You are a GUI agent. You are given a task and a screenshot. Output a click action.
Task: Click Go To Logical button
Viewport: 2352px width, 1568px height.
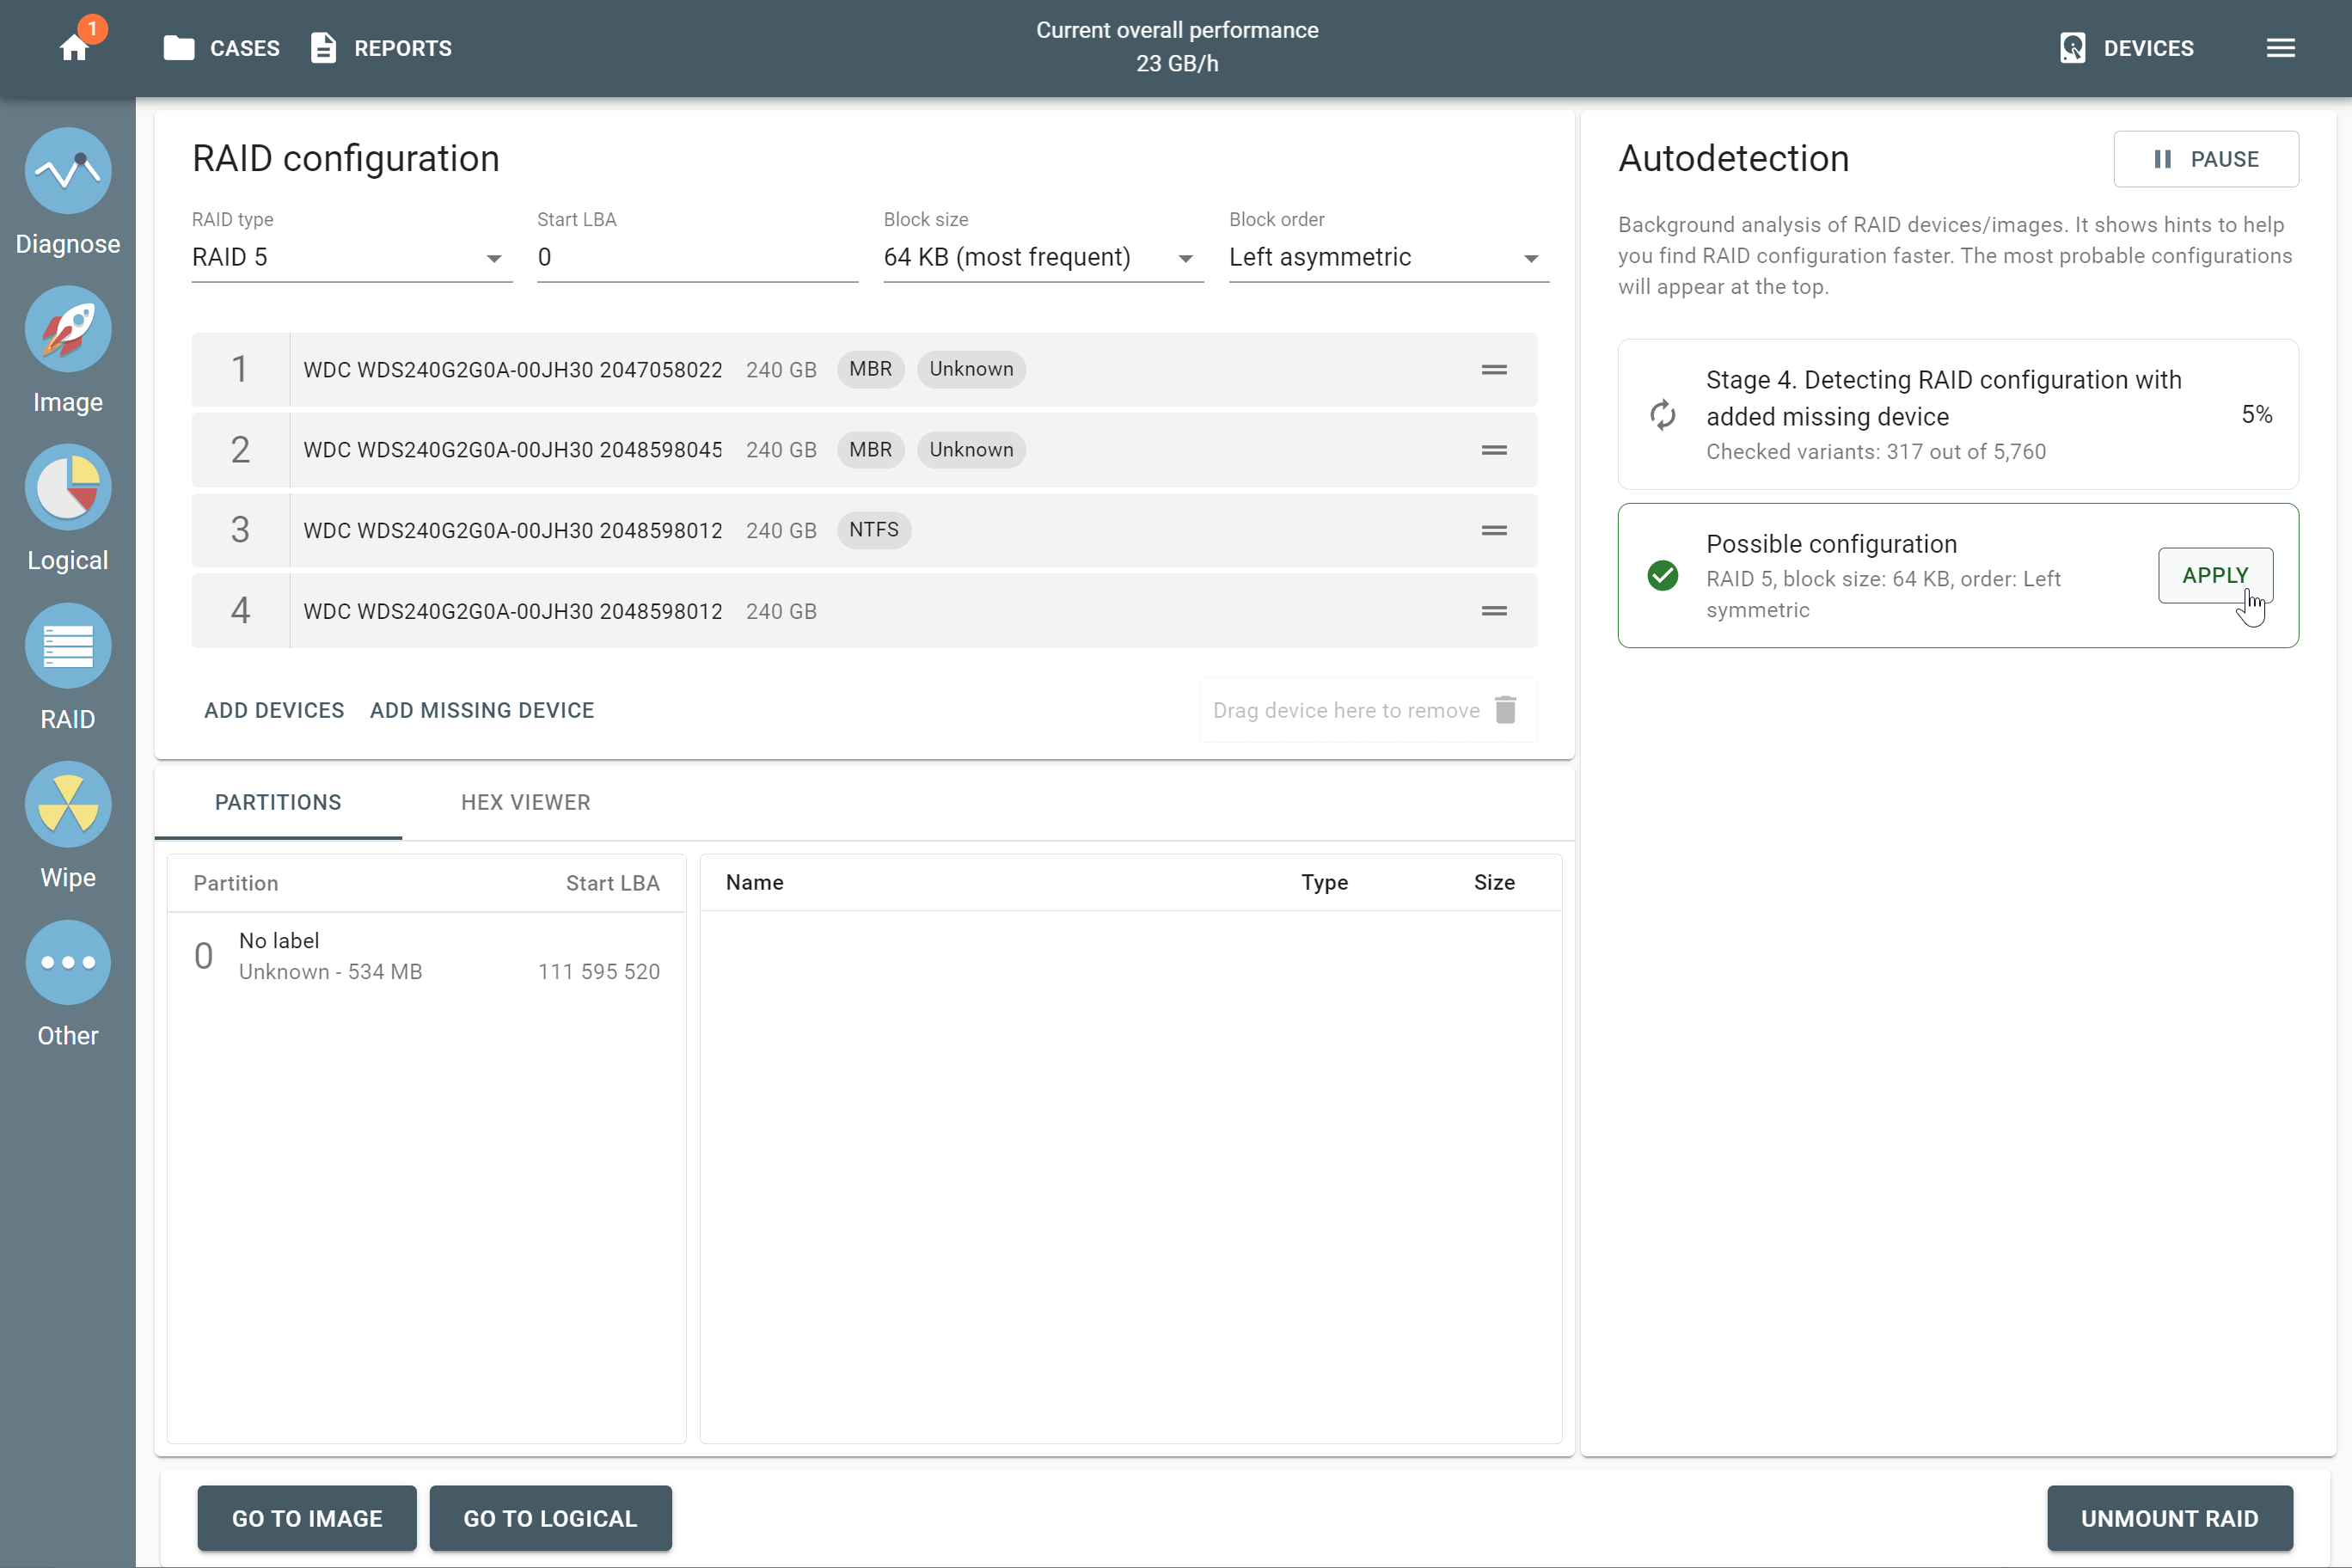[x=550, y=1518]
